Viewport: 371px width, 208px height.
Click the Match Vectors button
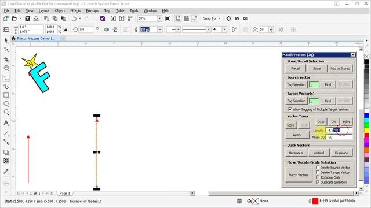click(299, 175)
